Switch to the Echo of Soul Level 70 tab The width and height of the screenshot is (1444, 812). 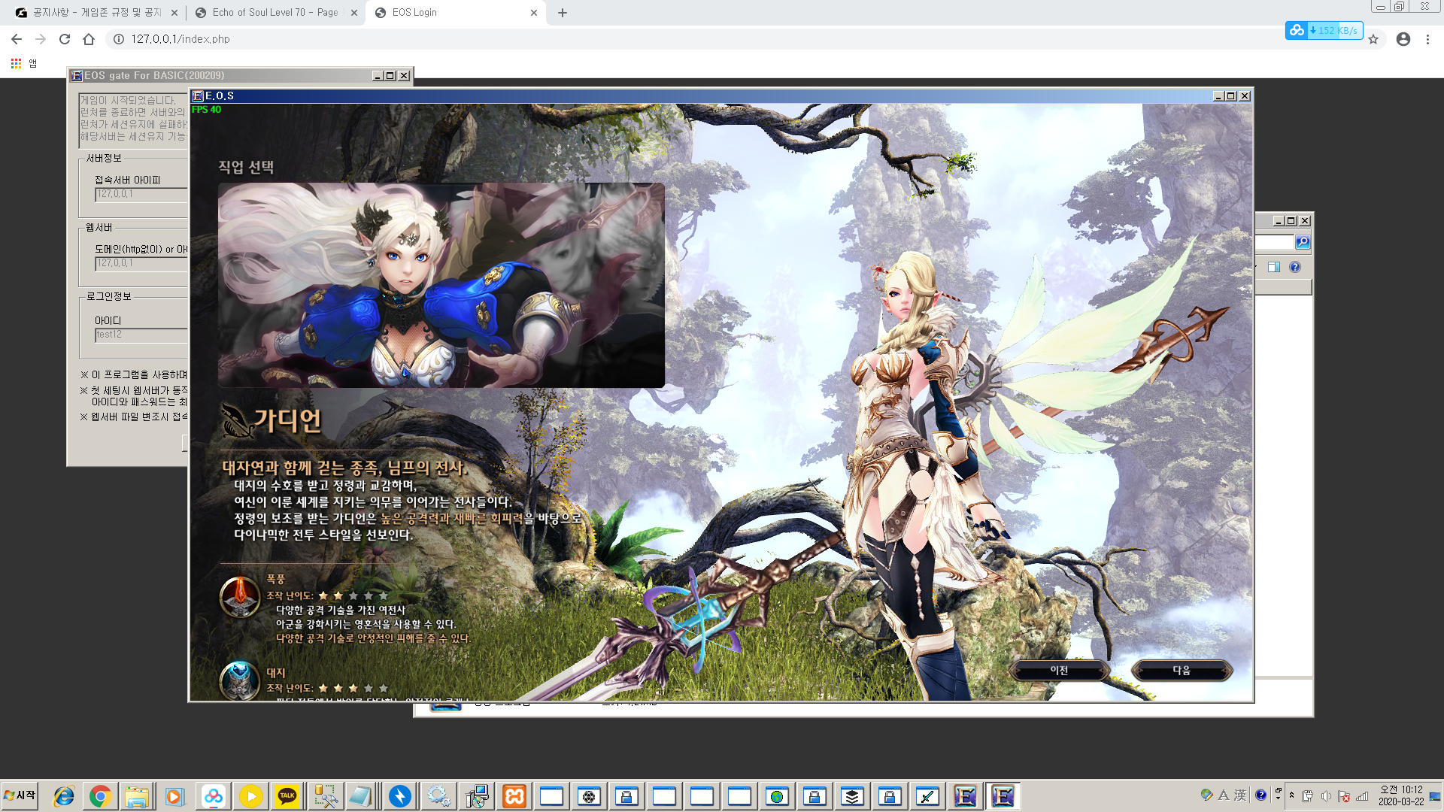tap(275, 13)
